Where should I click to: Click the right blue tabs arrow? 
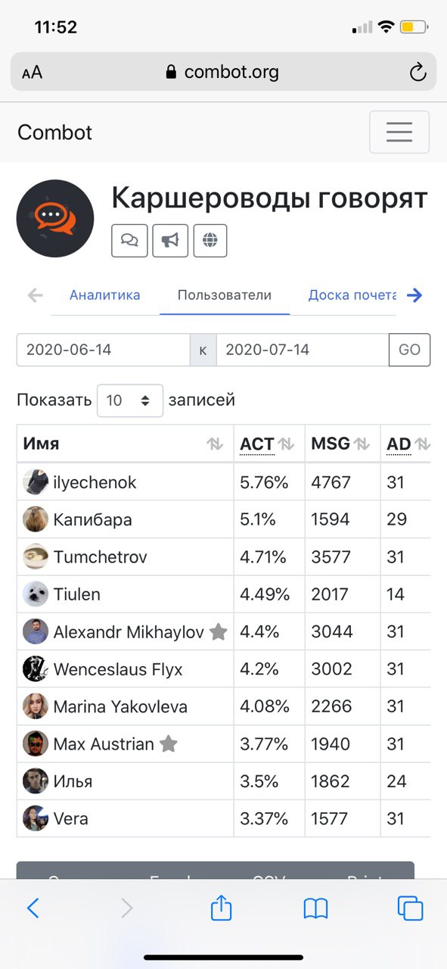tap(414, 295)
